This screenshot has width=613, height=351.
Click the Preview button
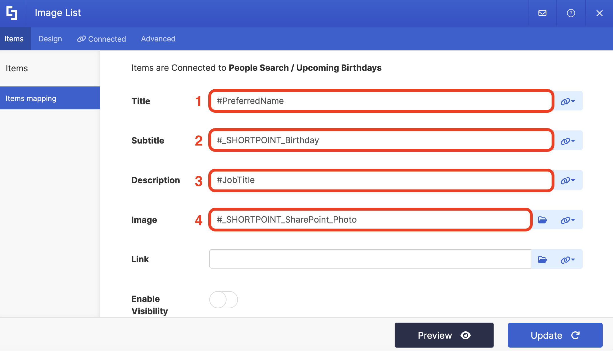[x=444, y=335]
